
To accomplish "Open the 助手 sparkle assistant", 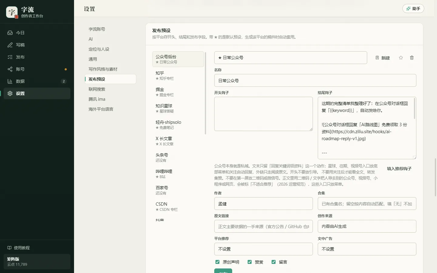I will (x=413, y=8).
